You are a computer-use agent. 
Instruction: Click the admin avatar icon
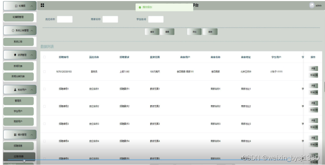point(311,5)
